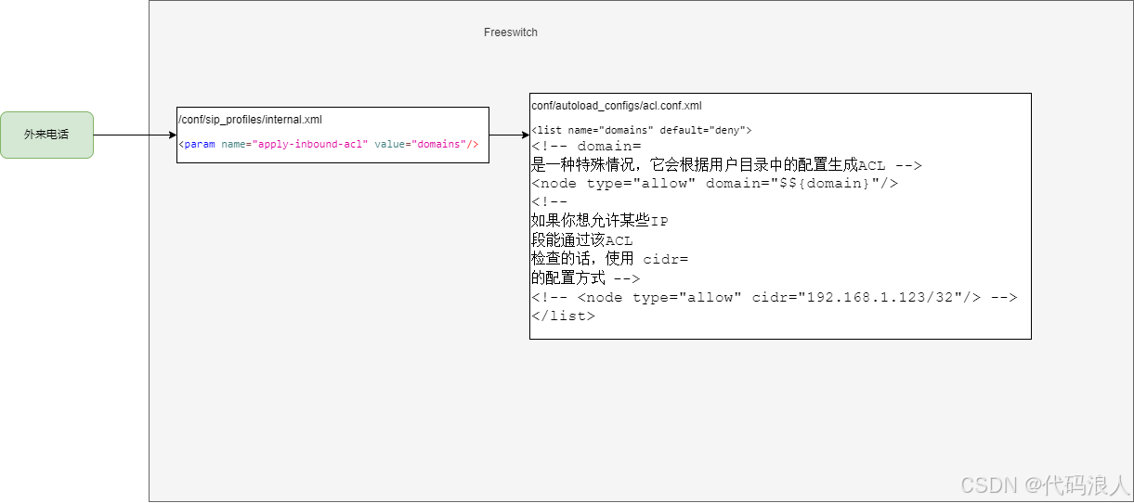Click the node allow domain="$${domain}" line
1134x503 pixels.
click(715, 184)
